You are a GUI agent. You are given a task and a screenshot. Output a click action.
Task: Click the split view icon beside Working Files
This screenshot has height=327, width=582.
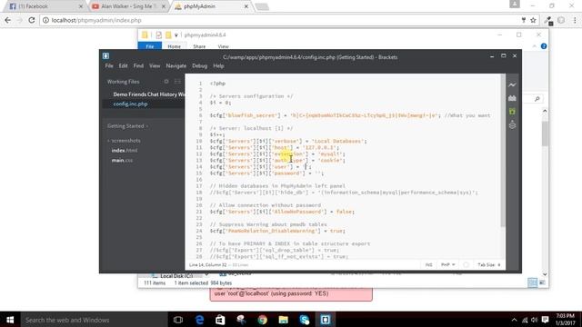tap(178, 81)
